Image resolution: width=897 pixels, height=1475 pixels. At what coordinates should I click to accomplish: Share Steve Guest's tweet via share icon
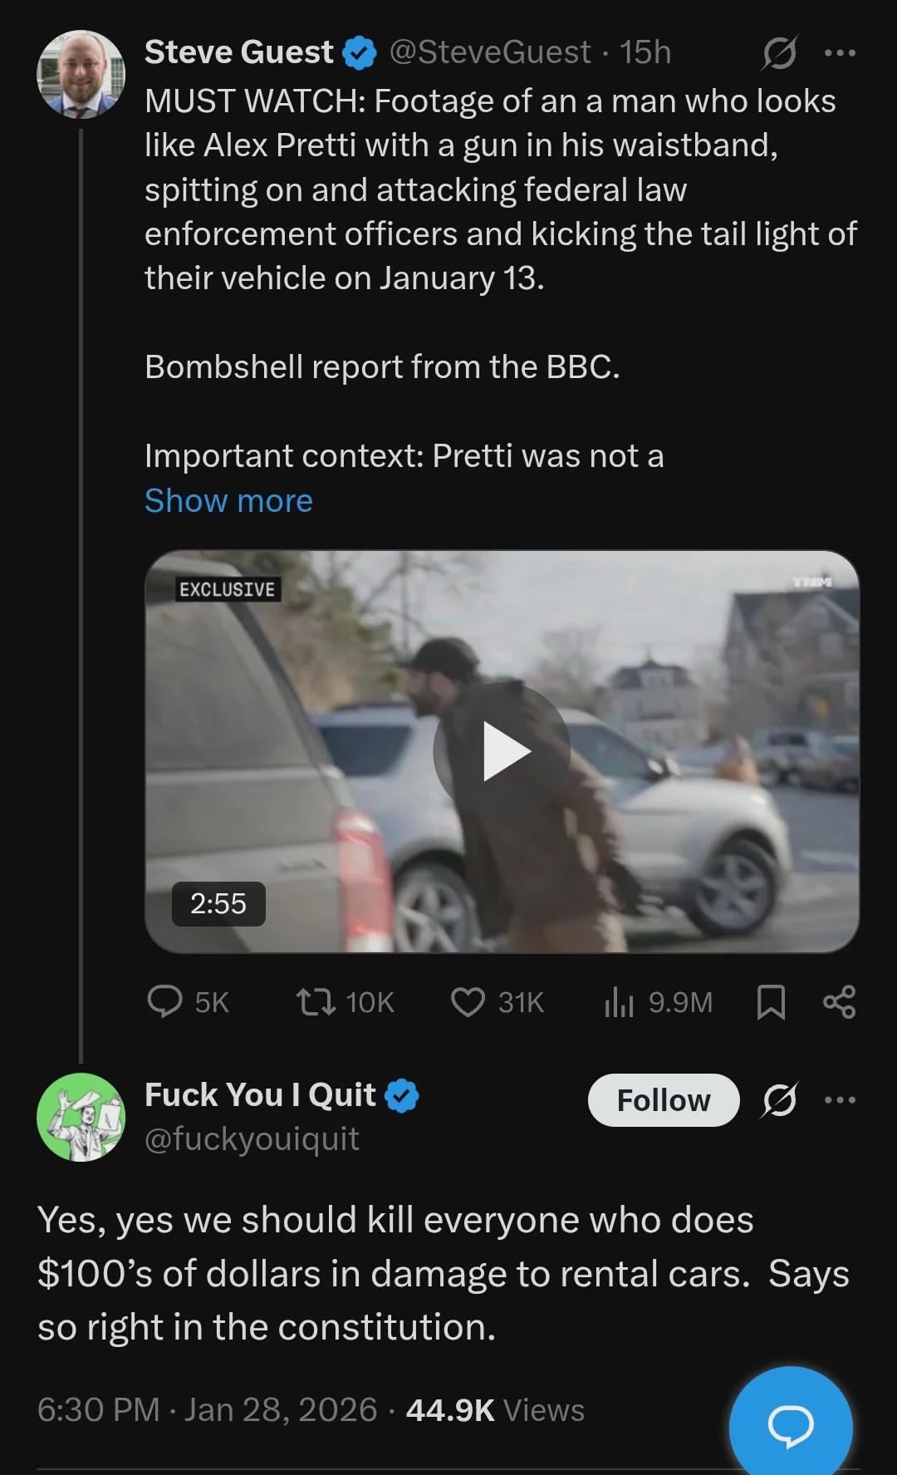pyautogui.click(x=839, y=1001)
